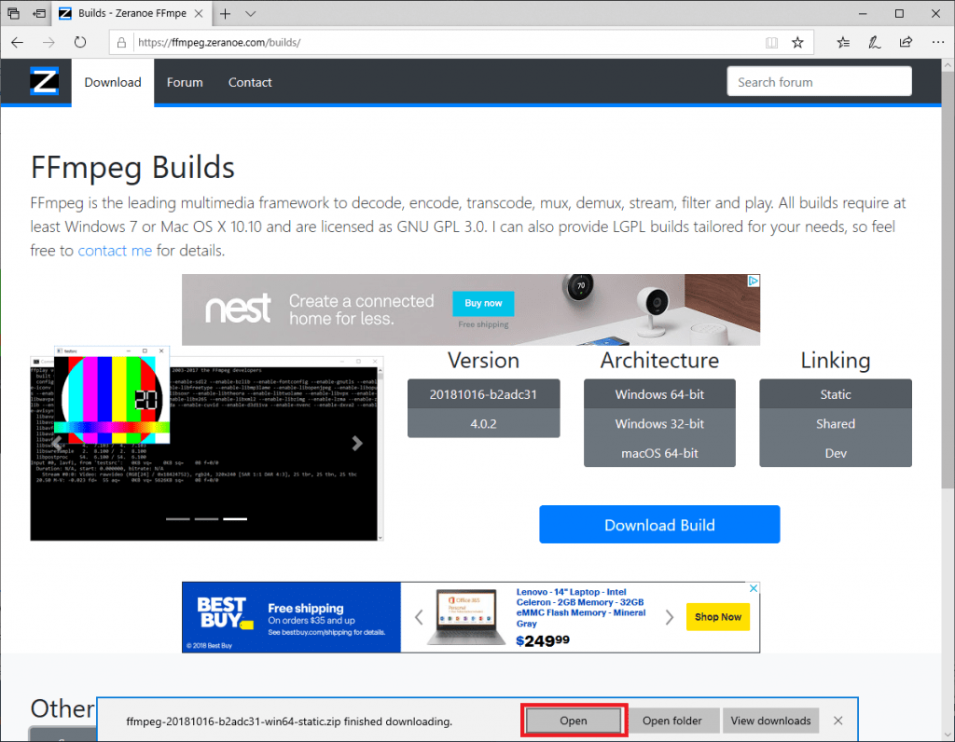The height and width of the screenshot is (742, 955).
Task: Close the Builds - Zeranoe FFmpeg tab
Action: (x=199, y=13)
